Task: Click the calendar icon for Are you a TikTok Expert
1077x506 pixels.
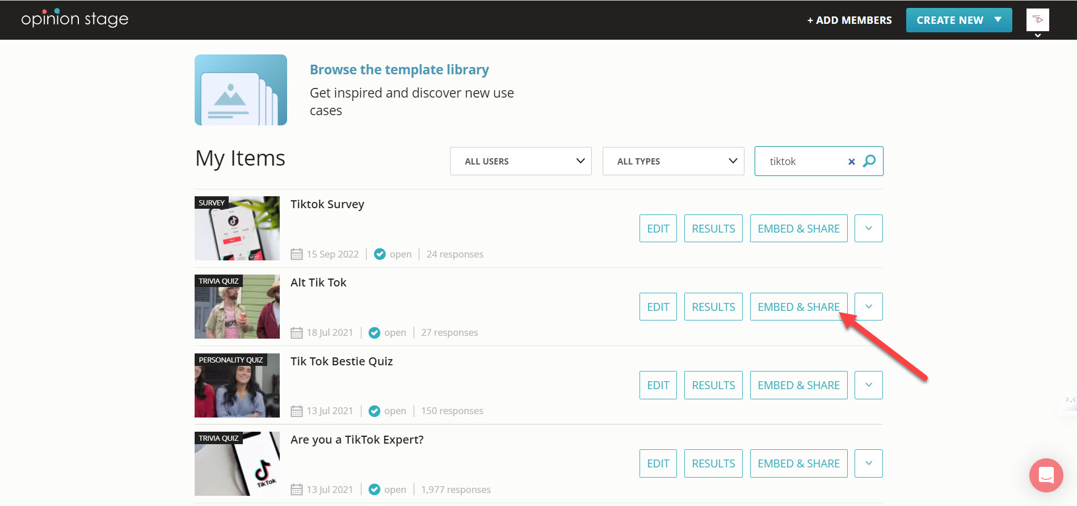Action: click(296, 489)
